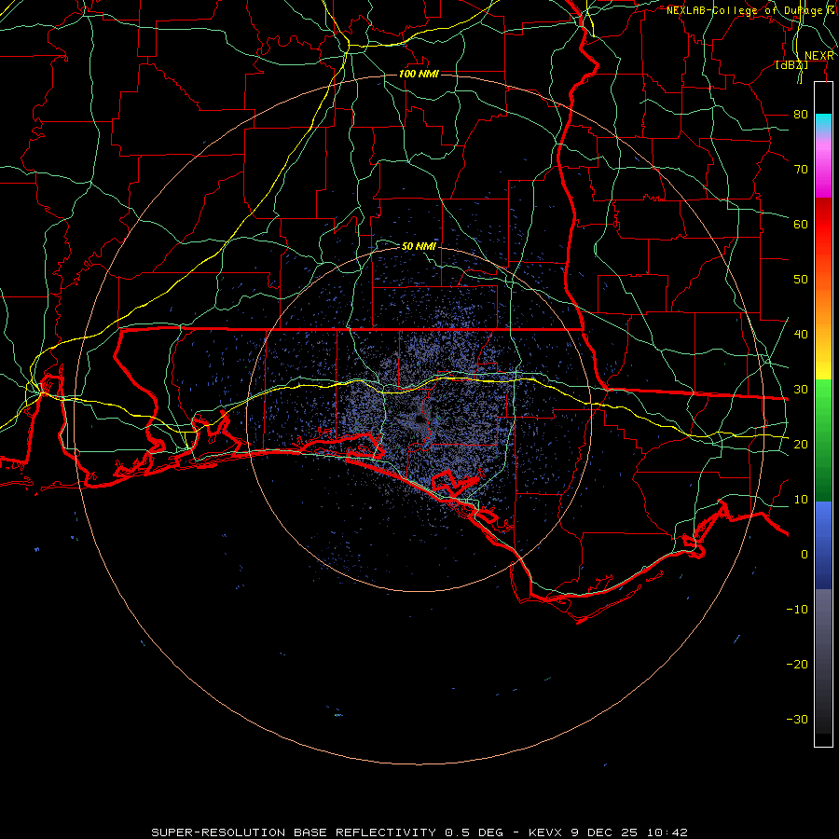Select the 70 dBZ scale label

point(801,169)
